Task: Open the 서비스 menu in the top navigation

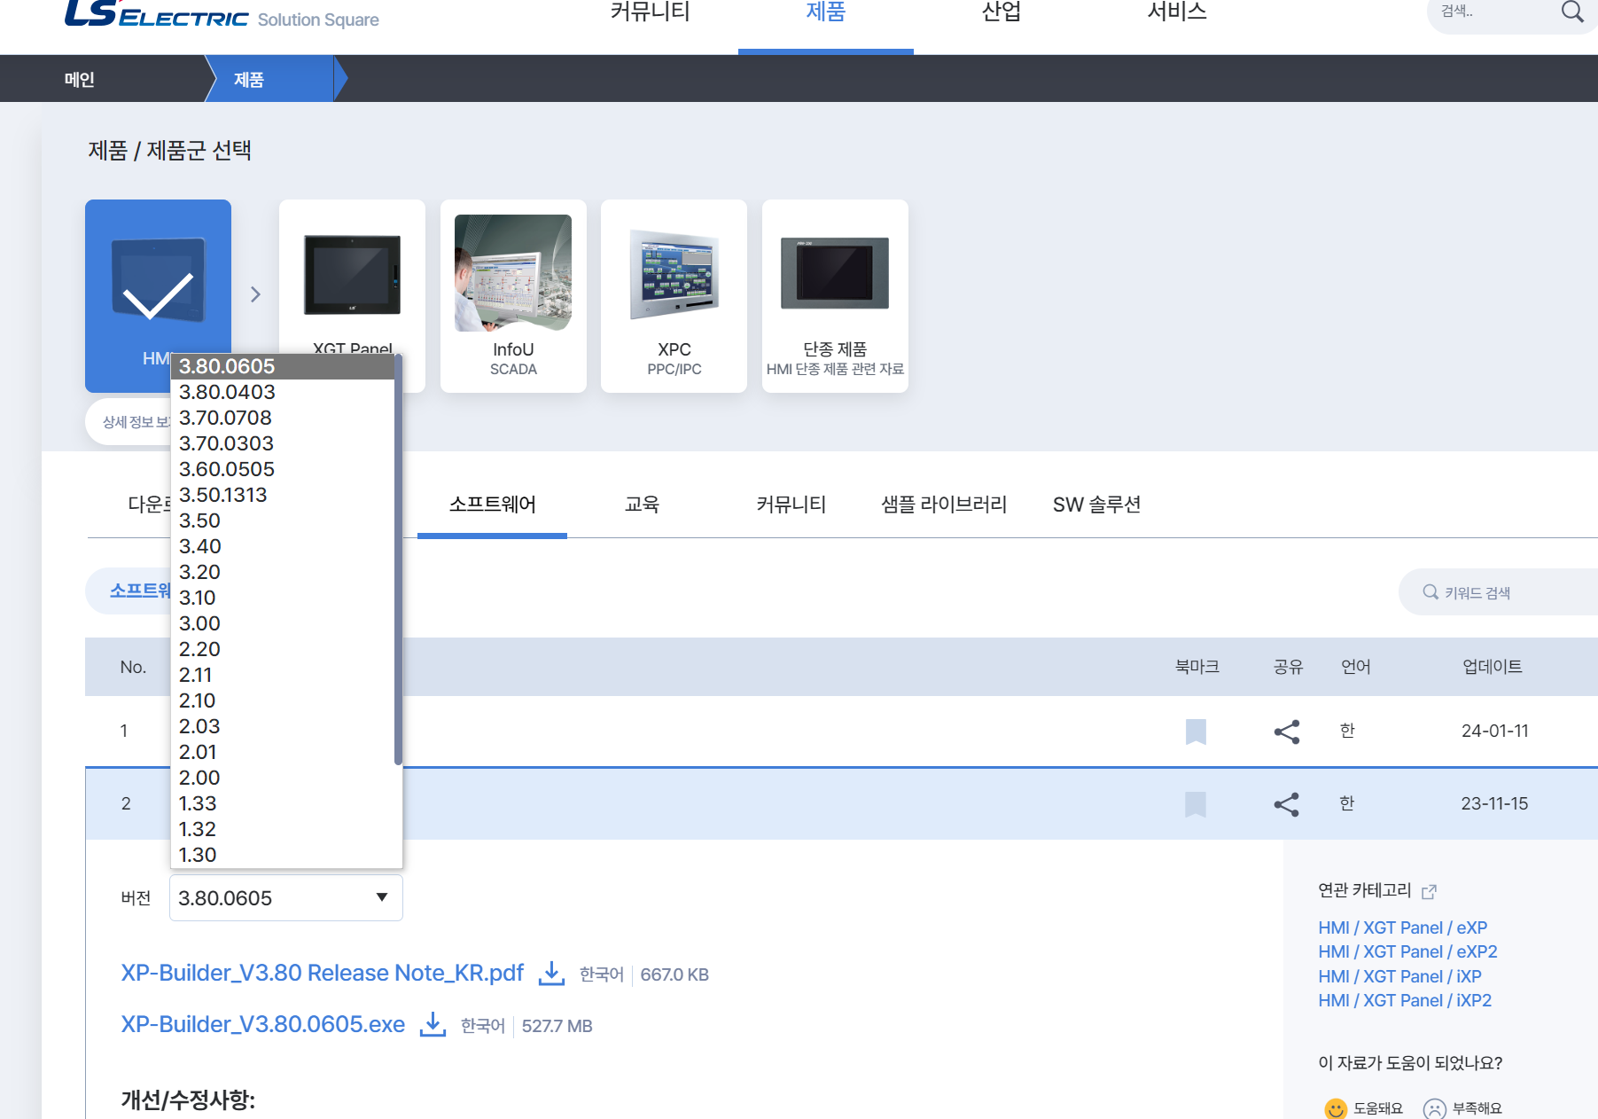Action: click(x=1176, y=12)
